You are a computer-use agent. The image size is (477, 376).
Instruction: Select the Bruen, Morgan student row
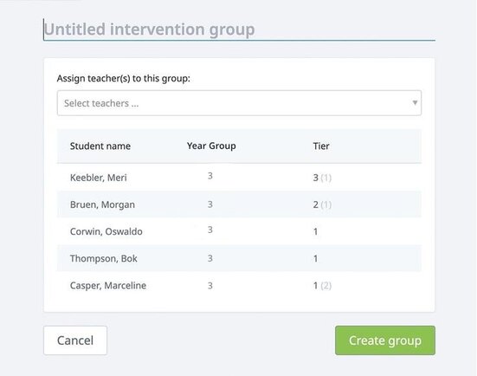239,204
